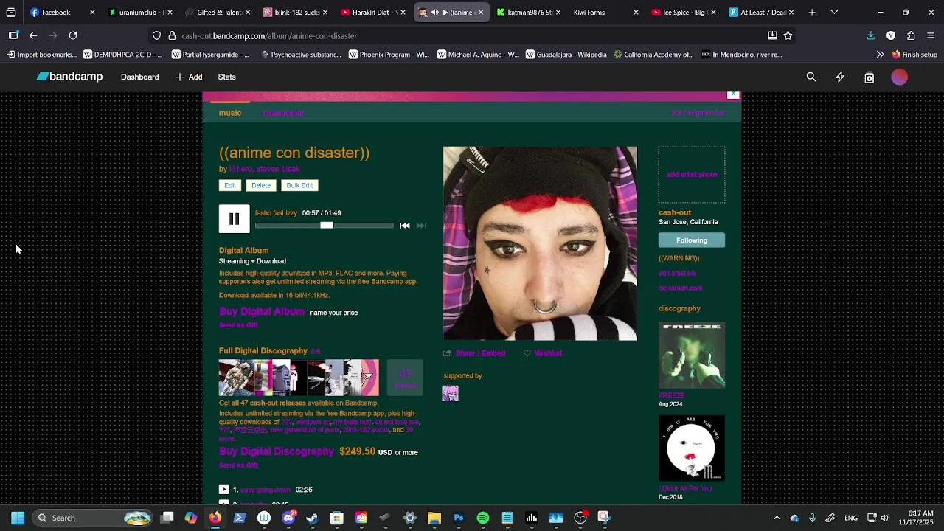Skip to next track in player
The image size is (944, 531).
(x=421, y=226)
